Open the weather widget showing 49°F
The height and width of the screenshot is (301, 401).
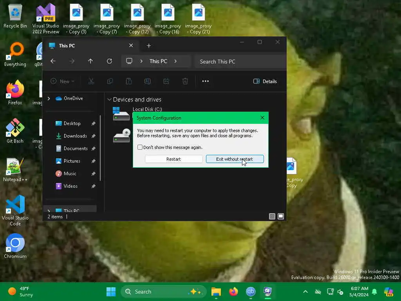(20, 292)
